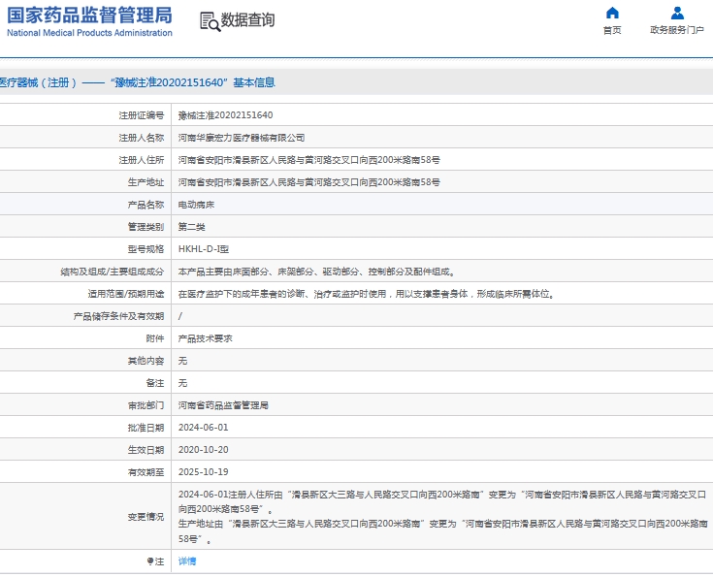Click the 数据查询 heading text
This screenshot has height=577, width=713.
(x=247, y=20)
